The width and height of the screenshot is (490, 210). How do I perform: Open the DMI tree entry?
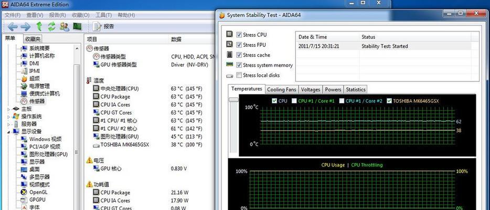point(34,63)
